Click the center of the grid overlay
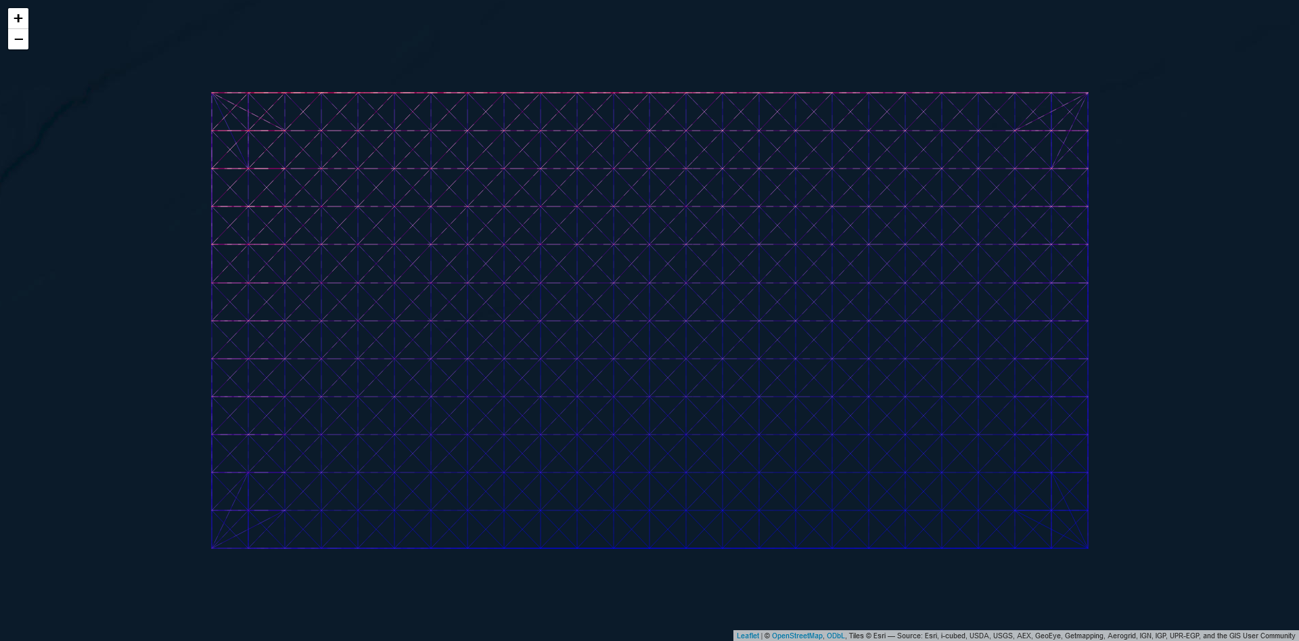Viewport: 1299px width, 641px height. [x=649, y=320]
